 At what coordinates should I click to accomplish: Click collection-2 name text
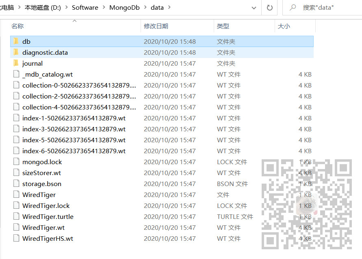[x=79, y=96]
